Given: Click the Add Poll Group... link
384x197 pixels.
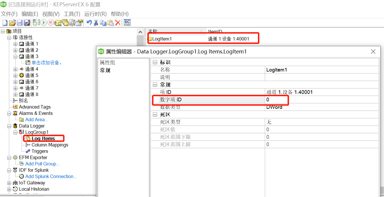Looking at the screenshot, I should [42, 164].
